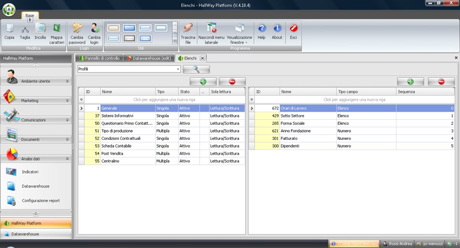Screen dimensions: 460x248
Task: Select the Elenchi tab
Action: tap(187, 58)
